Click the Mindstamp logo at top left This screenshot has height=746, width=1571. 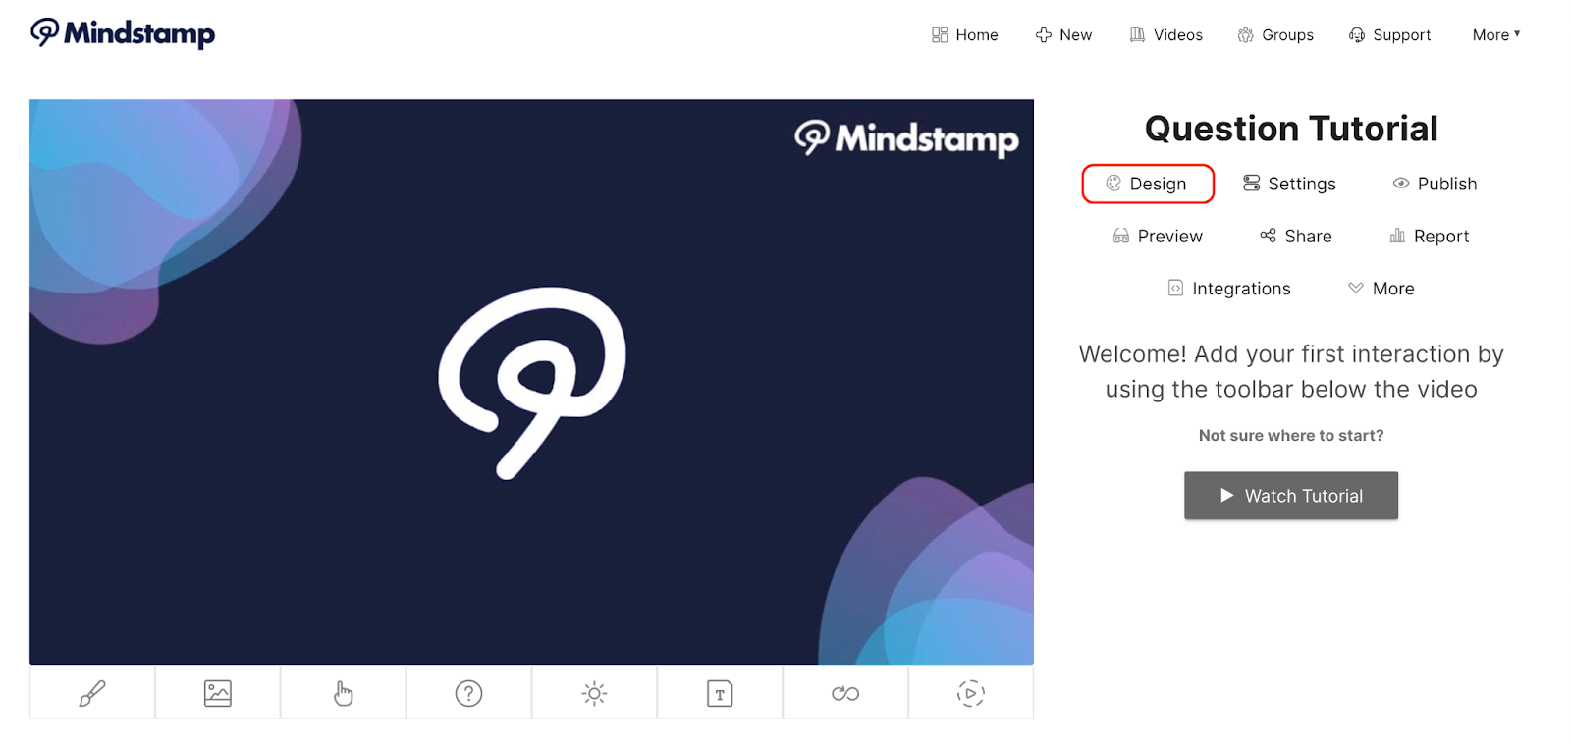coord(123,33)
